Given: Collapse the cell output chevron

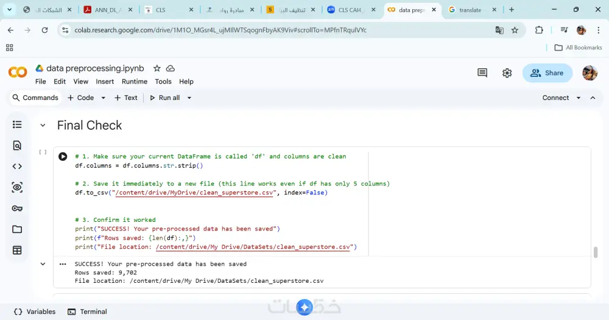Looking at the screenshot, I should [x=43, y=264].
